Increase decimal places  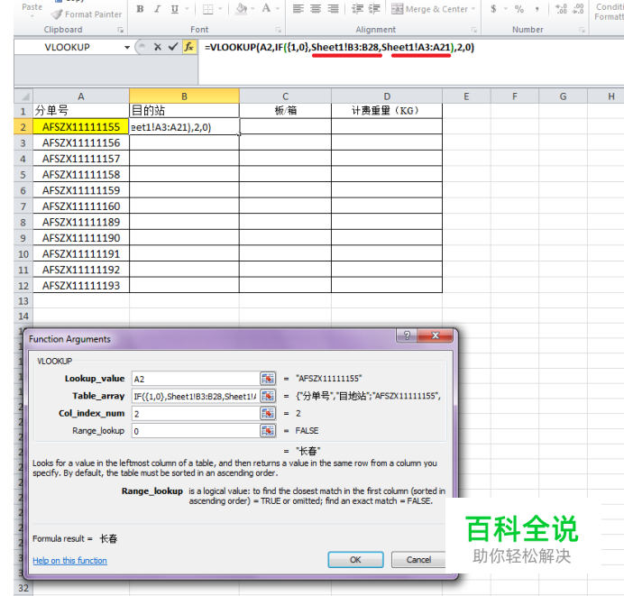pos(561,9)
